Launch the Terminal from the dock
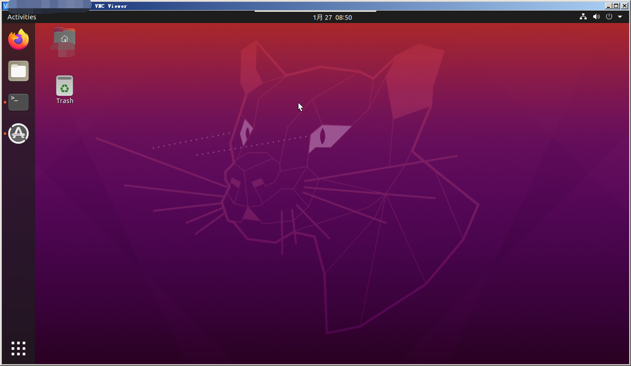Viewport: 631px width, 366px height. (x=18, y=102)
